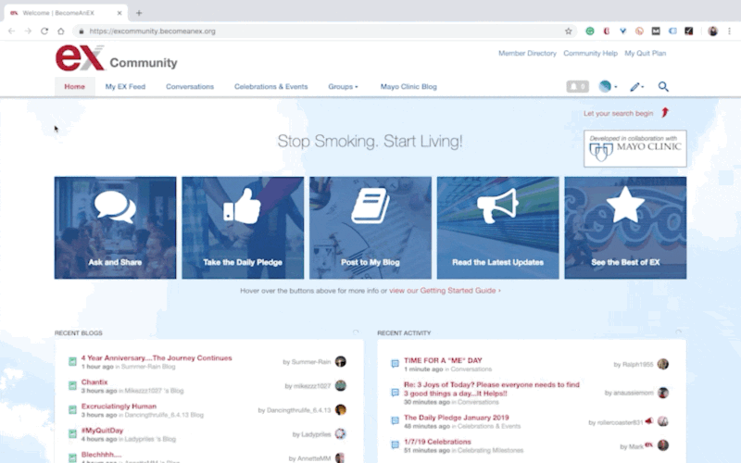Click the browser home button
This screenshot has height=463, width=741.
(61, 31)
